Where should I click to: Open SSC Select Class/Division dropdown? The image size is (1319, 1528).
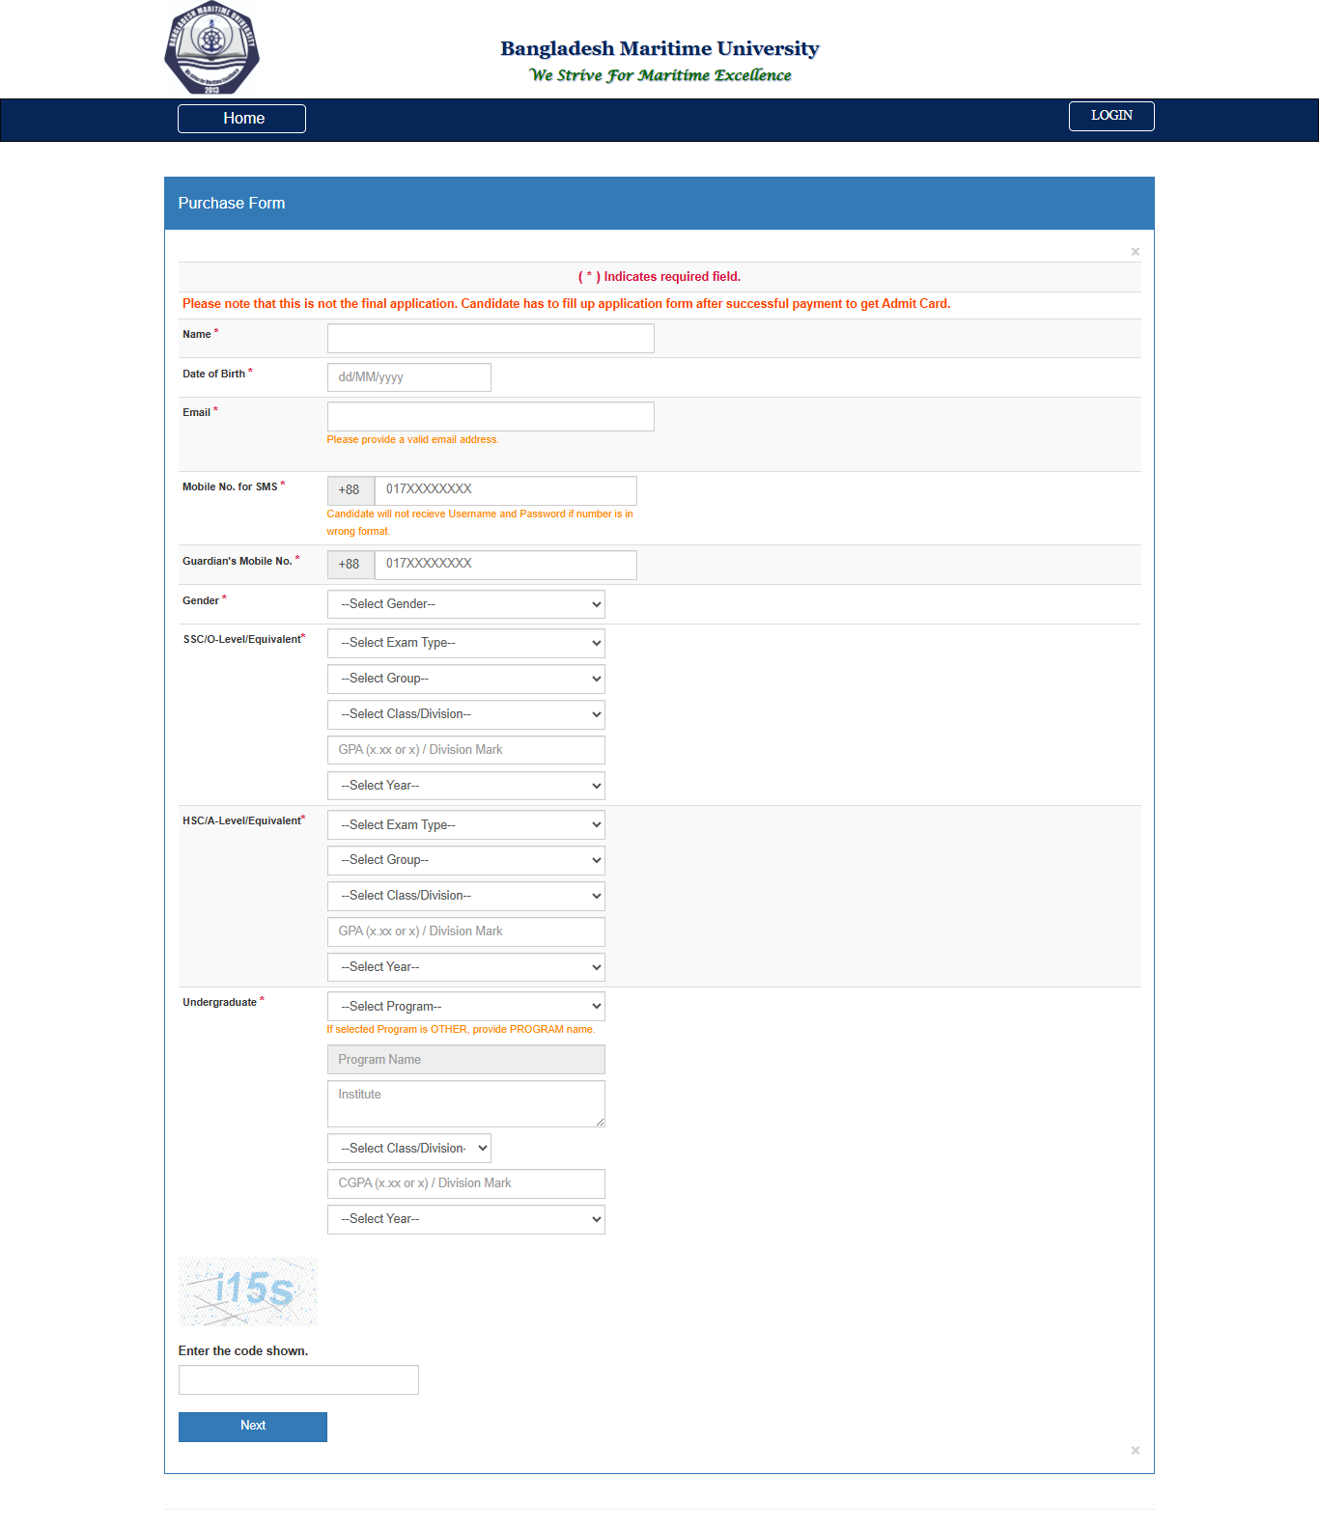[465, 714]
